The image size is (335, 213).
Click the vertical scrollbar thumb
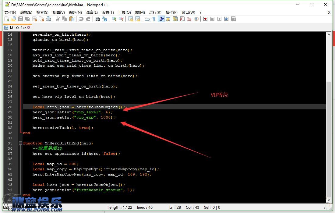[329, 140]
